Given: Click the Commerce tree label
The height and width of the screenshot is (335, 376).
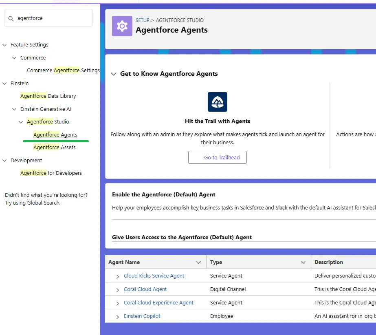Looking at the screenshot, I should point(33,57).
